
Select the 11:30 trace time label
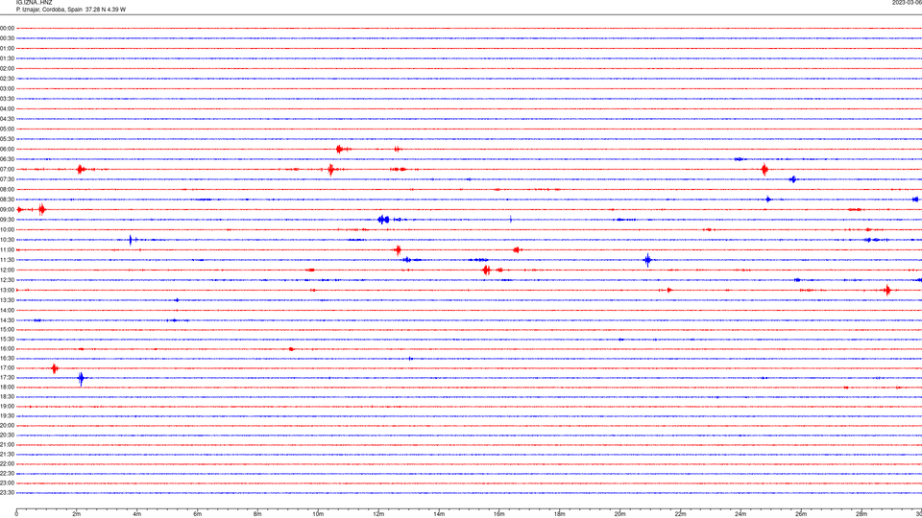7,260
